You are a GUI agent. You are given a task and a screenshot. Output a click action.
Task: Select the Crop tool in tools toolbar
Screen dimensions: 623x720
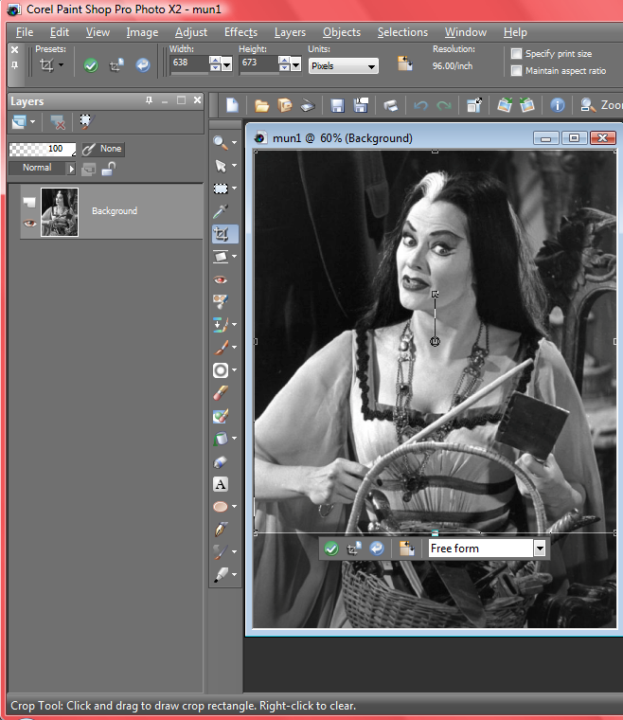[x=221, y=234]
